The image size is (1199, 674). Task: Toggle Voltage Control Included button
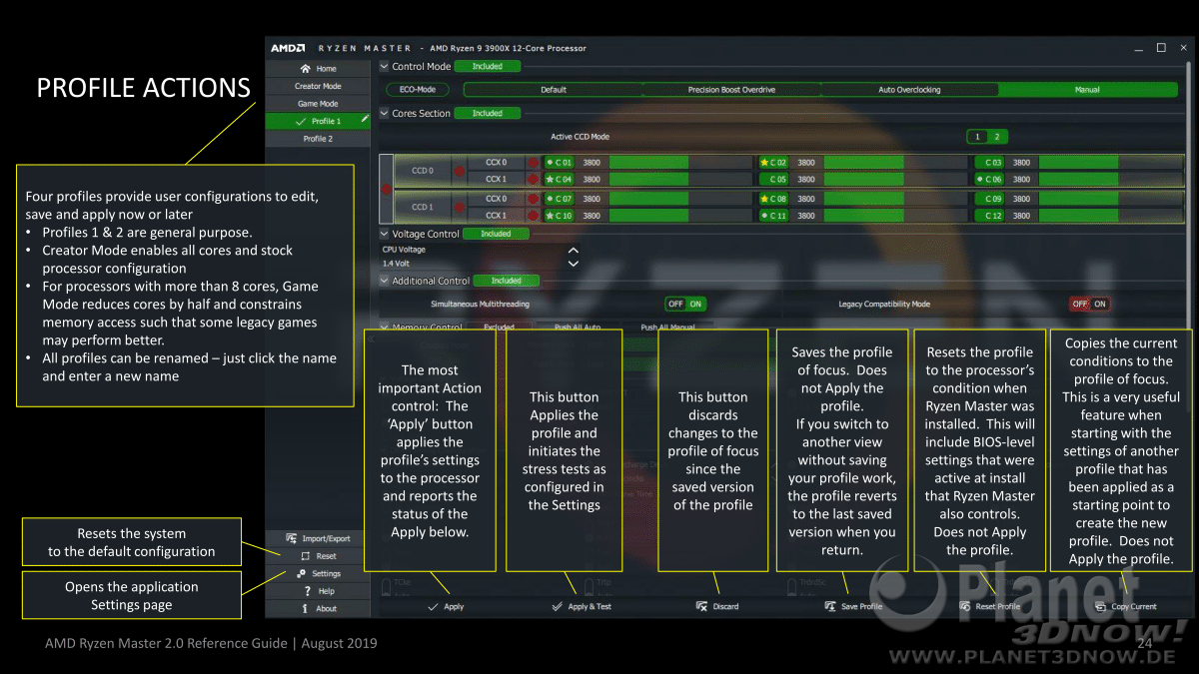pyautogui.click(x=496, y=234)
